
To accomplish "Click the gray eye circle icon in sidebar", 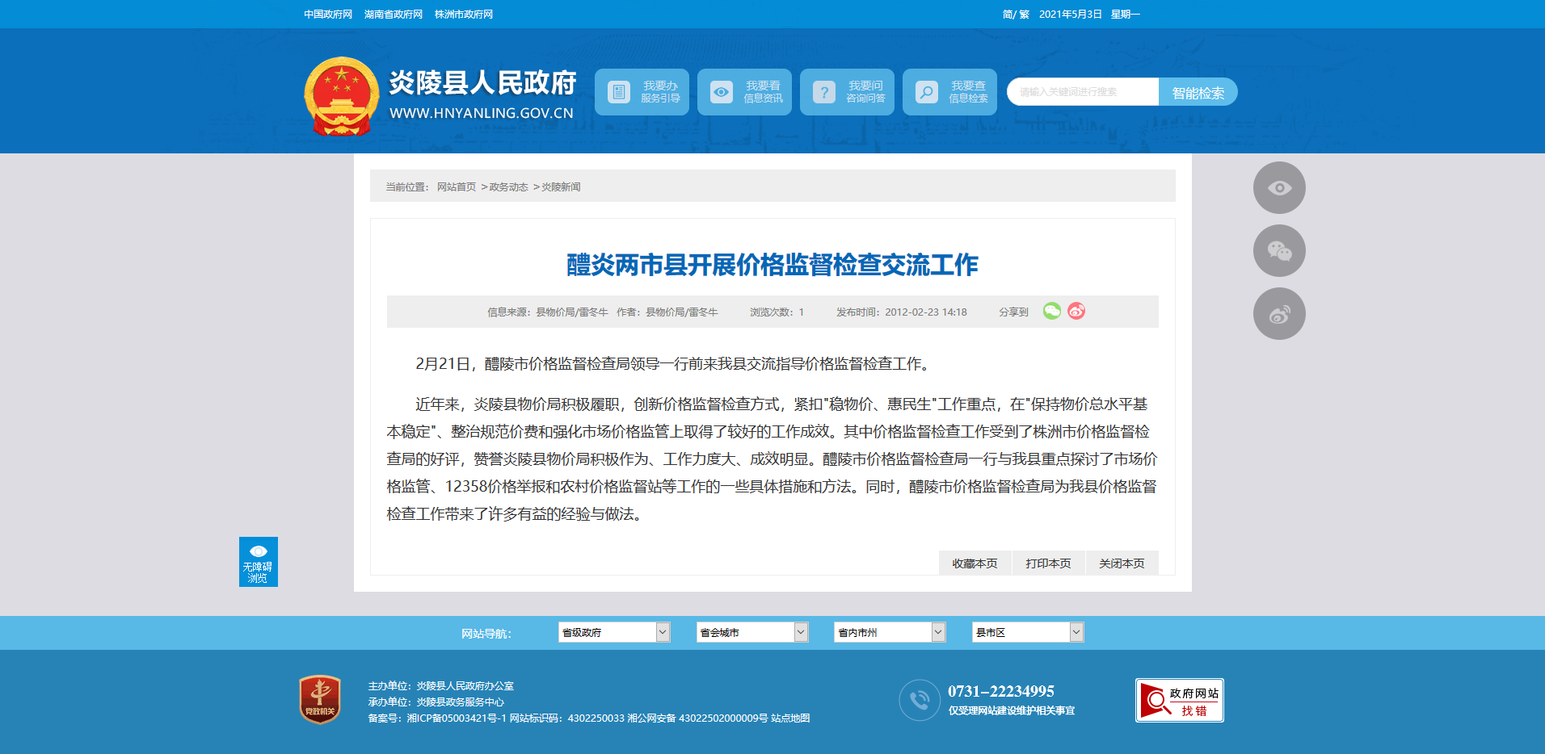I will coord(1278,188).
